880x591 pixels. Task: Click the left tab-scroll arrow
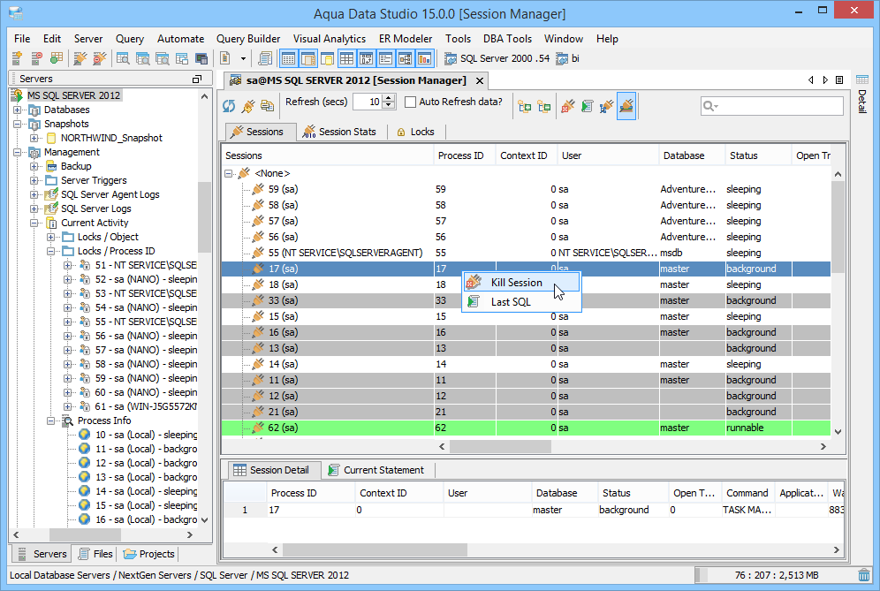pyautogui.click(x=810, y=80)
